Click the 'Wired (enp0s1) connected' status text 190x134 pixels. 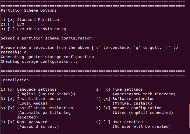(143, 113)
